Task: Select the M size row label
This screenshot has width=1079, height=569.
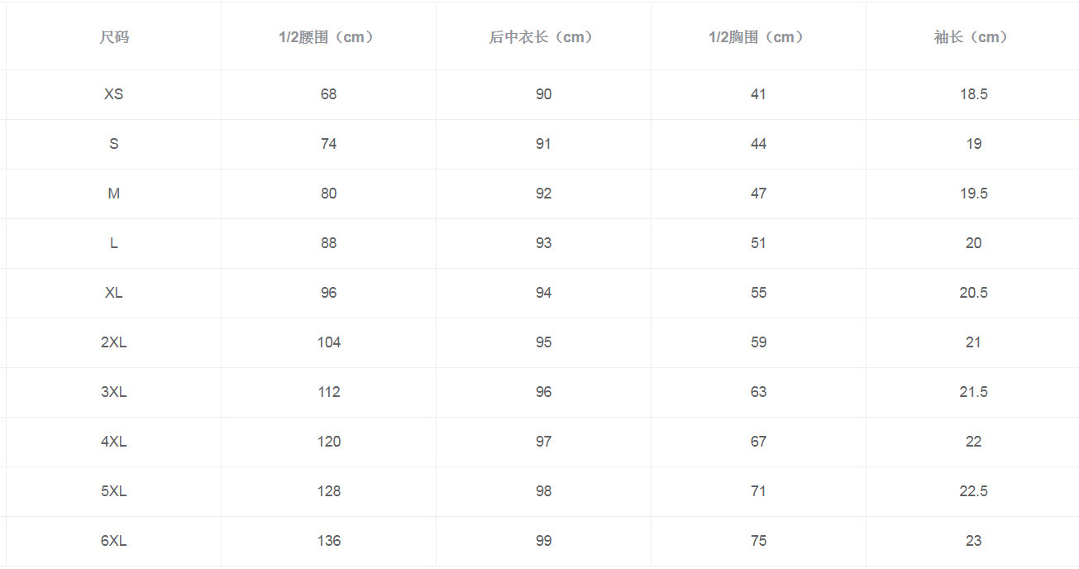Action: tap(114, 194)
